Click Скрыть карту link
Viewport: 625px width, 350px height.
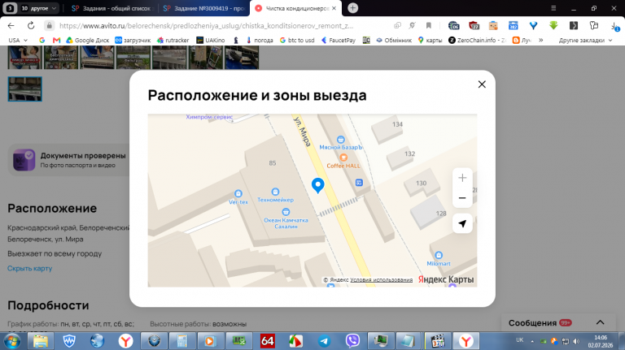point(30,269)
